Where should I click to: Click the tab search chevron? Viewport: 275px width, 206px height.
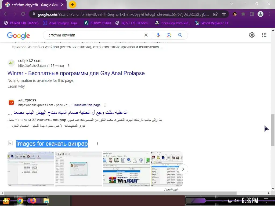coord(232,4)
